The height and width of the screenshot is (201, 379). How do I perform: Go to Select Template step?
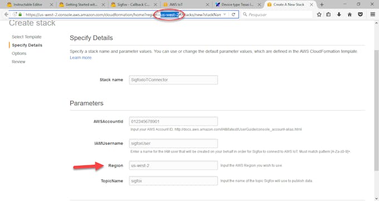(x=27, y=37)
